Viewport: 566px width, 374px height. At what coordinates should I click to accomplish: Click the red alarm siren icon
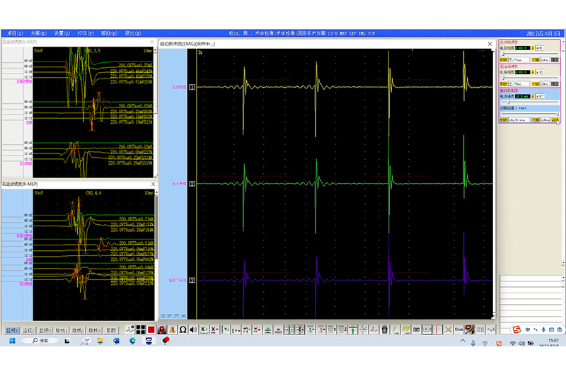(x=162, y=329)
